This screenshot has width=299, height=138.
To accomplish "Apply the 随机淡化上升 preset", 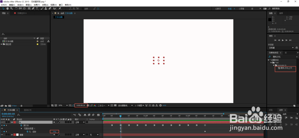I will point(285,68).
